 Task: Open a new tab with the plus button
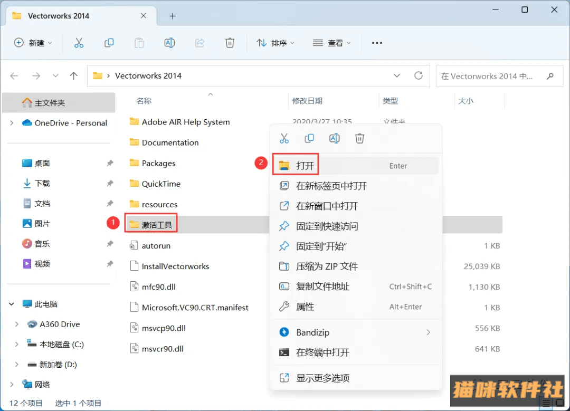click(x=173, y=16)
